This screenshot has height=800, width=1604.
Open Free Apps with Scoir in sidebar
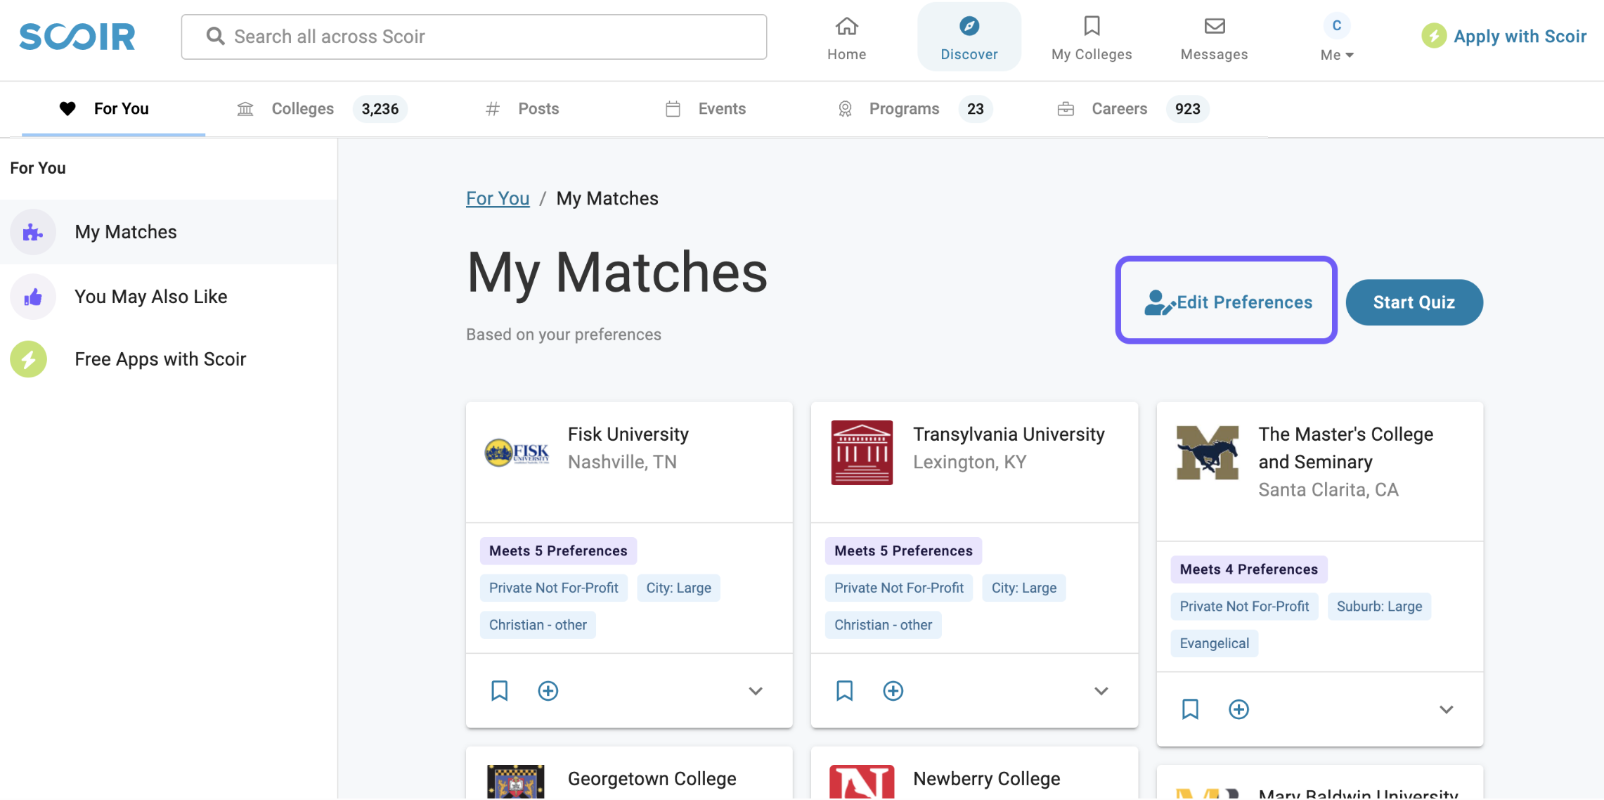tap(169, 359)
